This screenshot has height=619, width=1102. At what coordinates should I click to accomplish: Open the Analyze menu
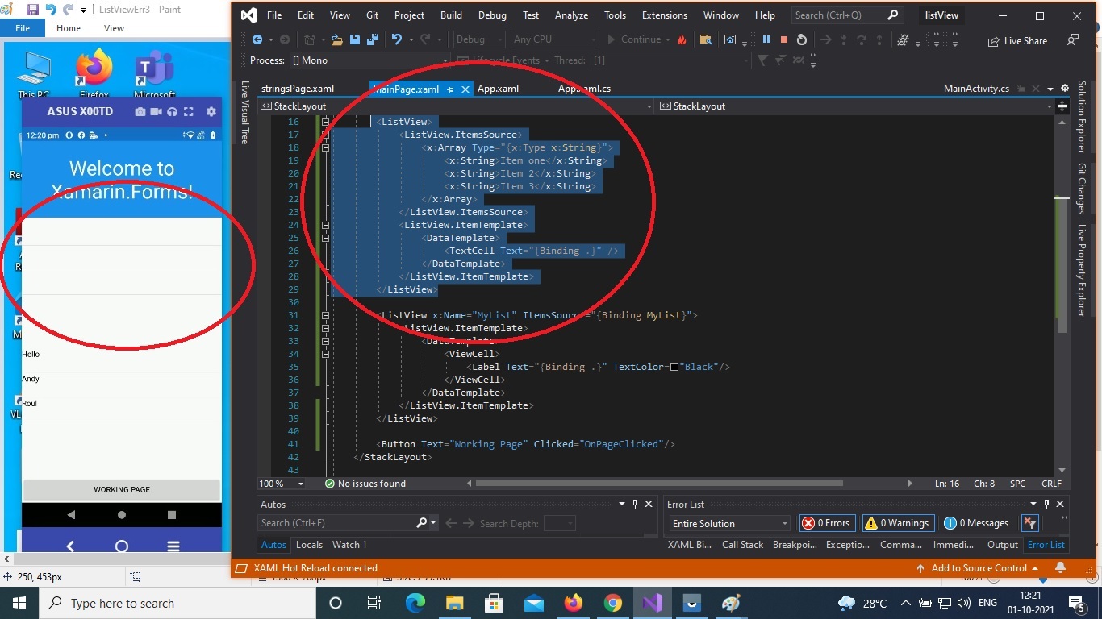(571, 15)
